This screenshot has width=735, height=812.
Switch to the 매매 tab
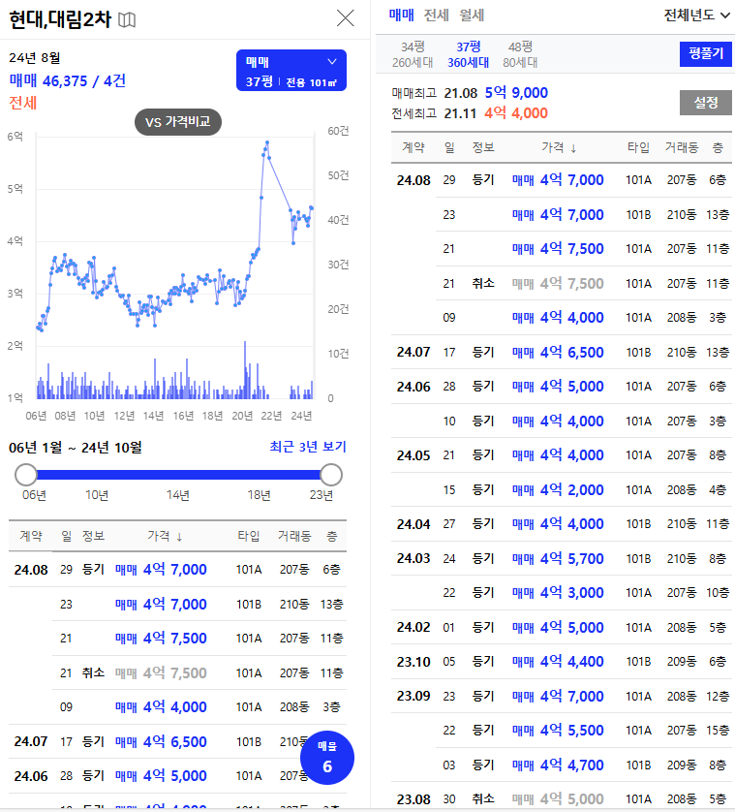(x=401, y=15)
